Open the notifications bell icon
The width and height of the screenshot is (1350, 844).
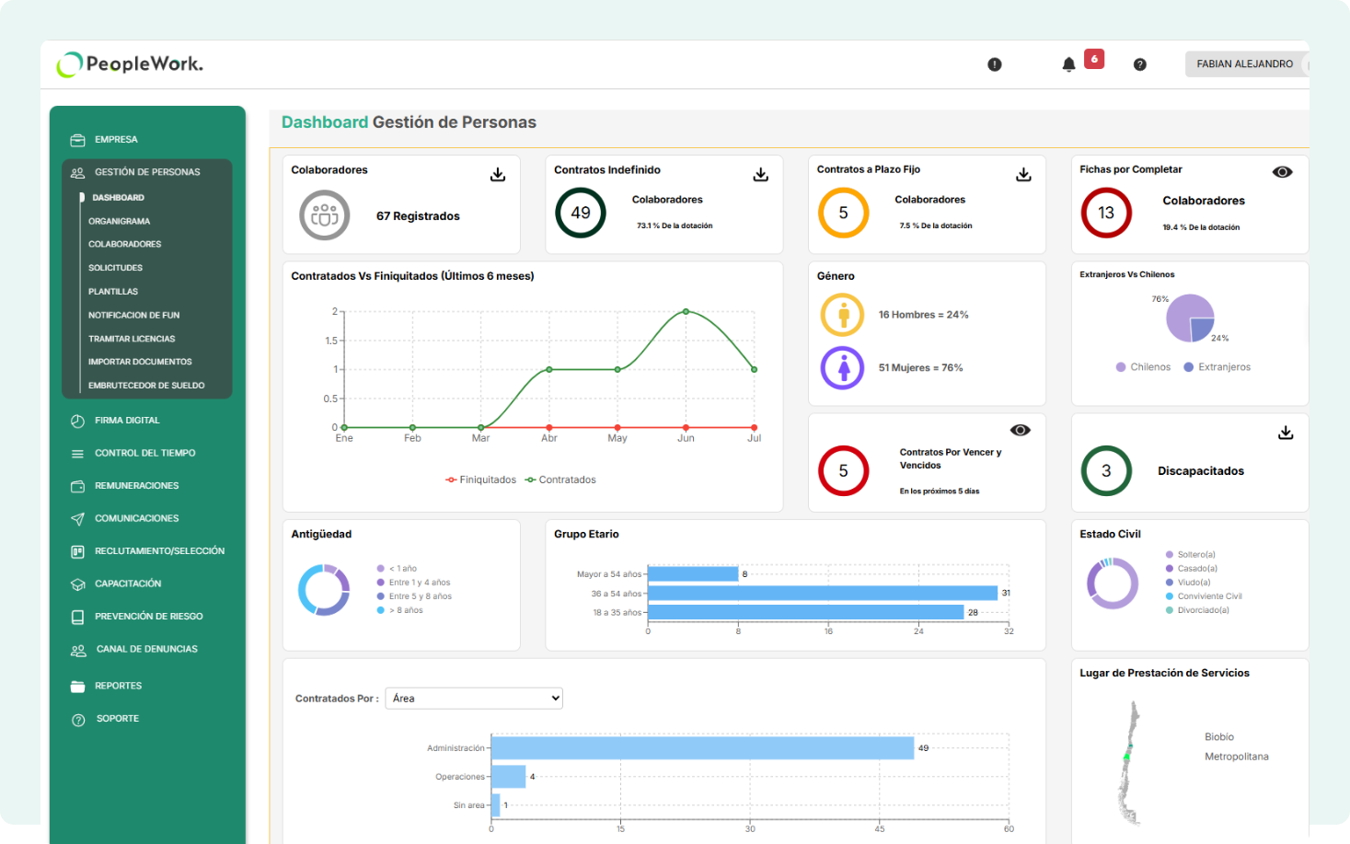1068,64
